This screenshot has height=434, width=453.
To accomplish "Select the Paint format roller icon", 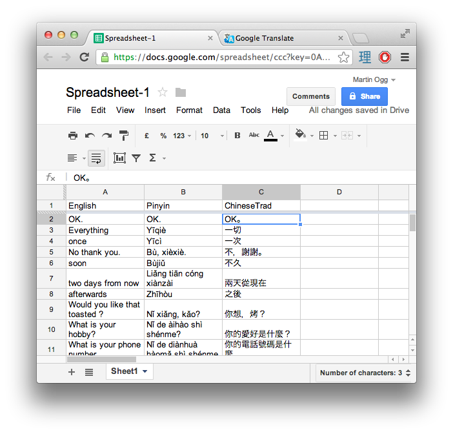I will click(x=124, y=136).
